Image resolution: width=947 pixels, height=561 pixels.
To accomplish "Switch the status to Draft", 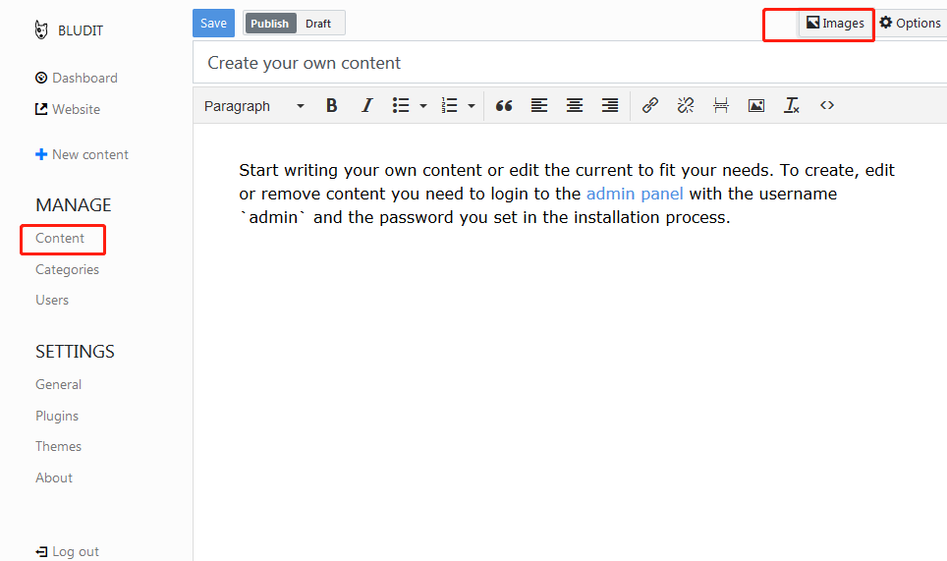I will [318, 24].
